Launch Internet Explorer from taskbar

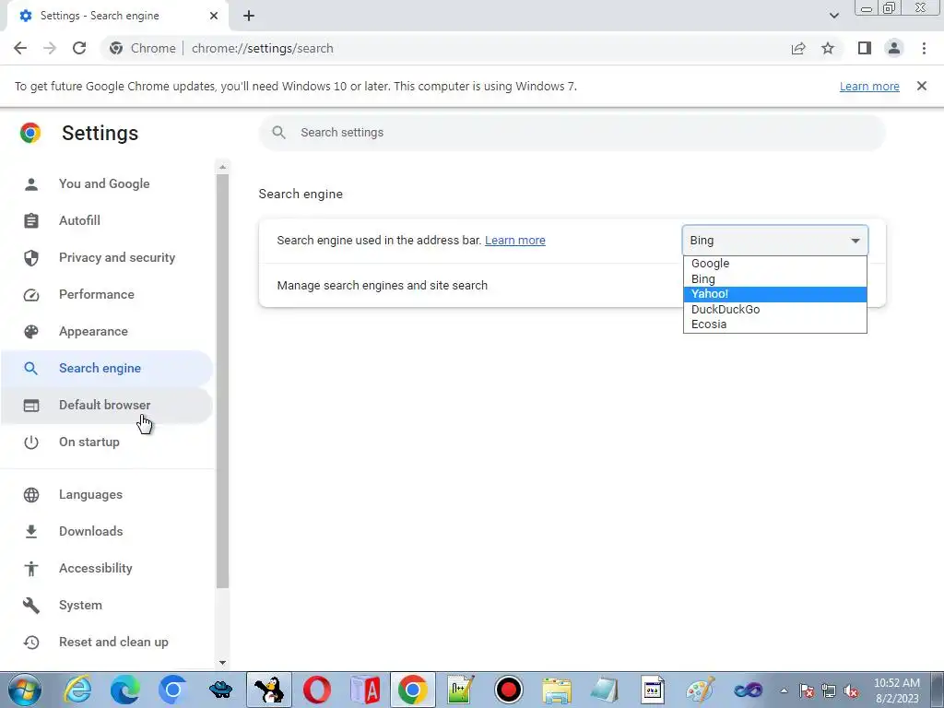point(77,690)
